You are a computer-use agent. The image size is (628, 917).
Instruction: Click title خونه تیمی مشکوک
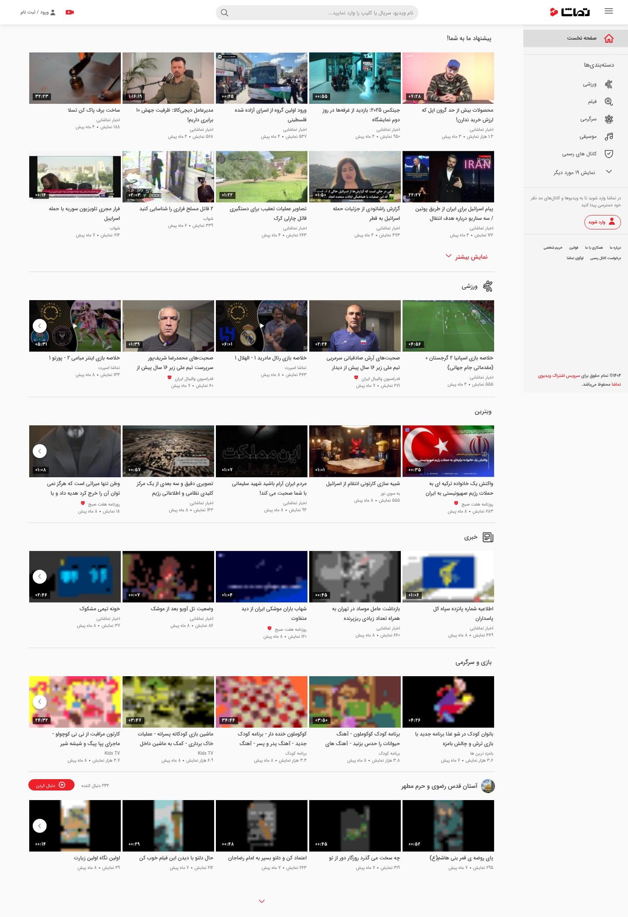click(99, 609)
